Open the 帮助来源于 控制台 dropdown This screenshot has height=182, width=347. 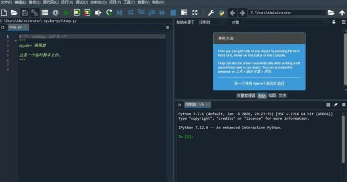212,22
